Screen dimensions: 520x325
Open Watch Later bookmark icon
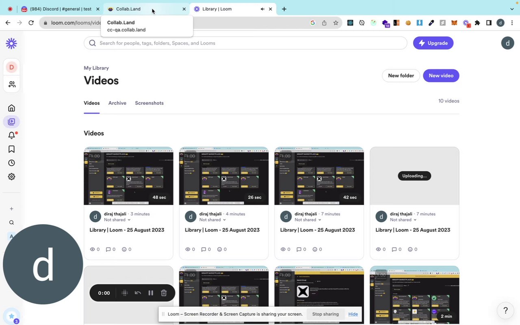[11, 149]
